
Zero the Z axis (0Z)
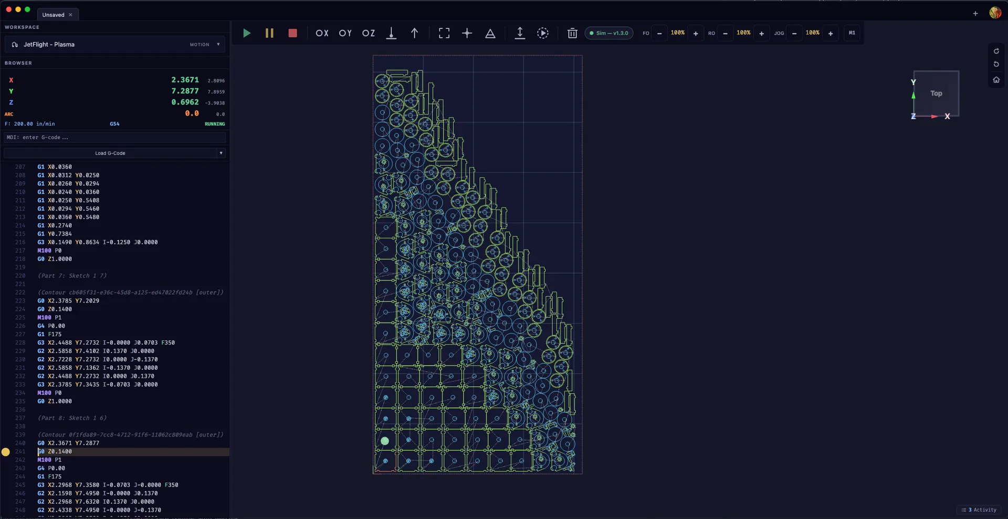[369, 33]
